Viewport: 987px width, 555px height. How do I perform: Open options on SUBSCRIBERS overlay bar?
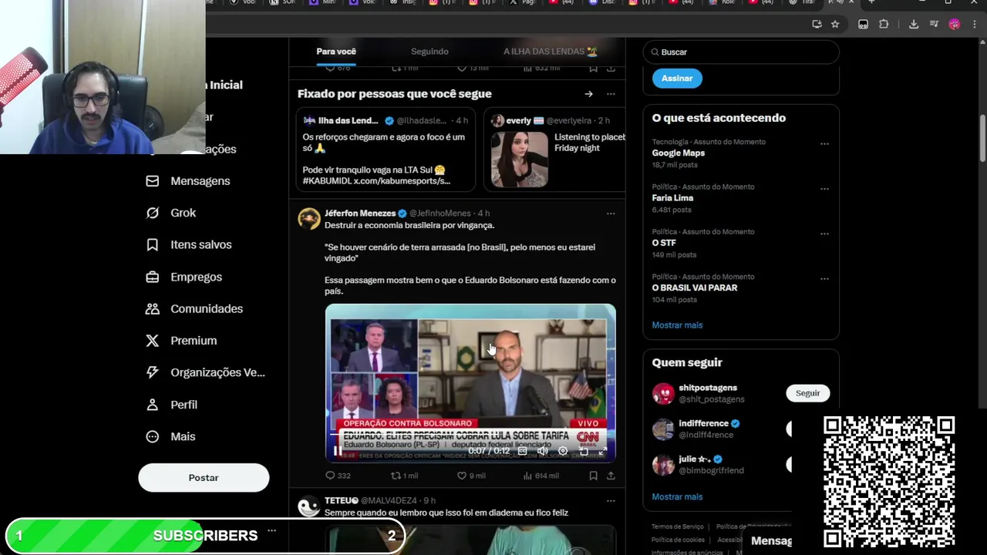click(x=271, y=531)
